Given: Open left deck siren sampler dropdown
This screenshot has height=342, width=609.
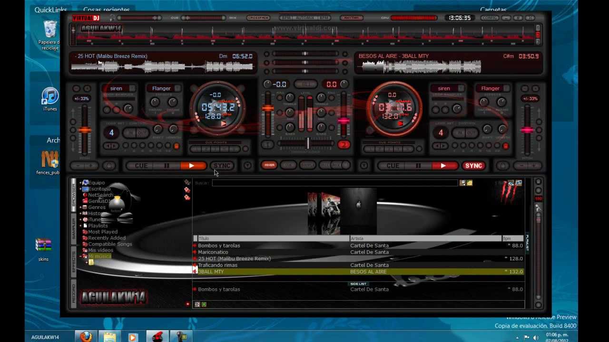Looking at the screenshot, I should [x=132, y=88].
